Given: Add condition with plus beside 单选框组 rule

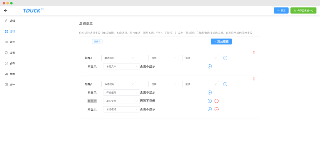Looking at the screenshot, I should [x=225, y=58].
